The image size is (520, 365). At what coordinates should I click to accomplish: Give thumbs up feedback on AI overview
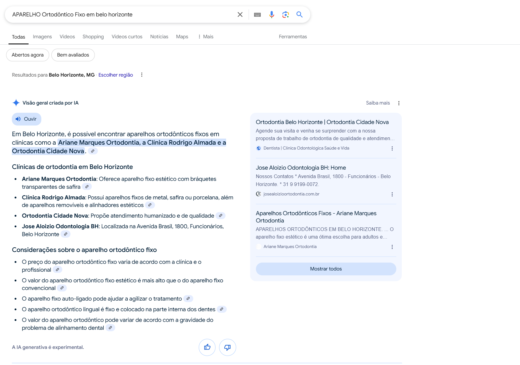[x=207, y=347]
